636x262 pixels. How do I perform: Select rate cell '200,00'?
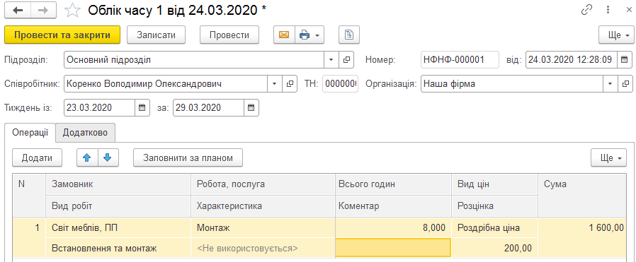click(x=494, y=248)
